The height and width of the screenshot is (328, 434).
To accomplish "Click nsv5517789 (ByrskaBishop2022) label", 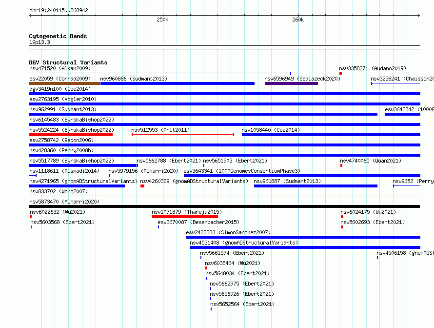I will coord(72,161).
